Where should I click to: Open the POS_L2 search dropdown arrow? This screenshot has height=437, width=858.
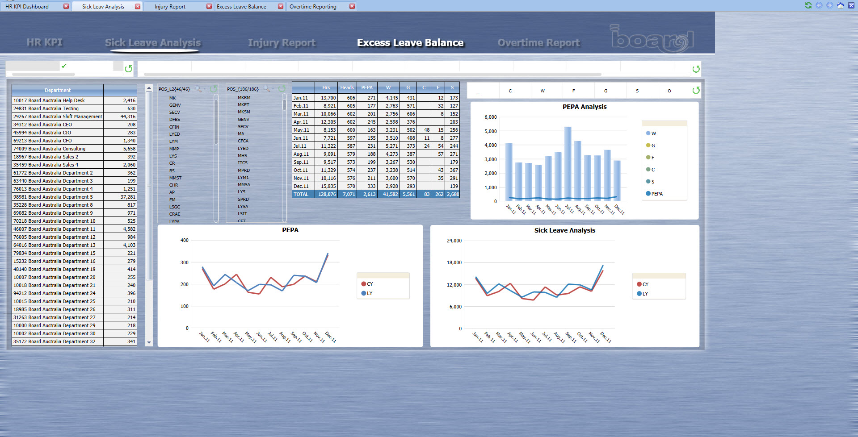pyautogui.click(x=205, y=89)
